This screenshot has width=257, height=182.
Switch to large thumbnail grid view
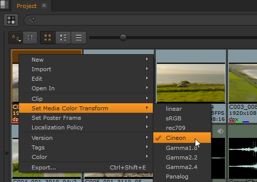48,38
